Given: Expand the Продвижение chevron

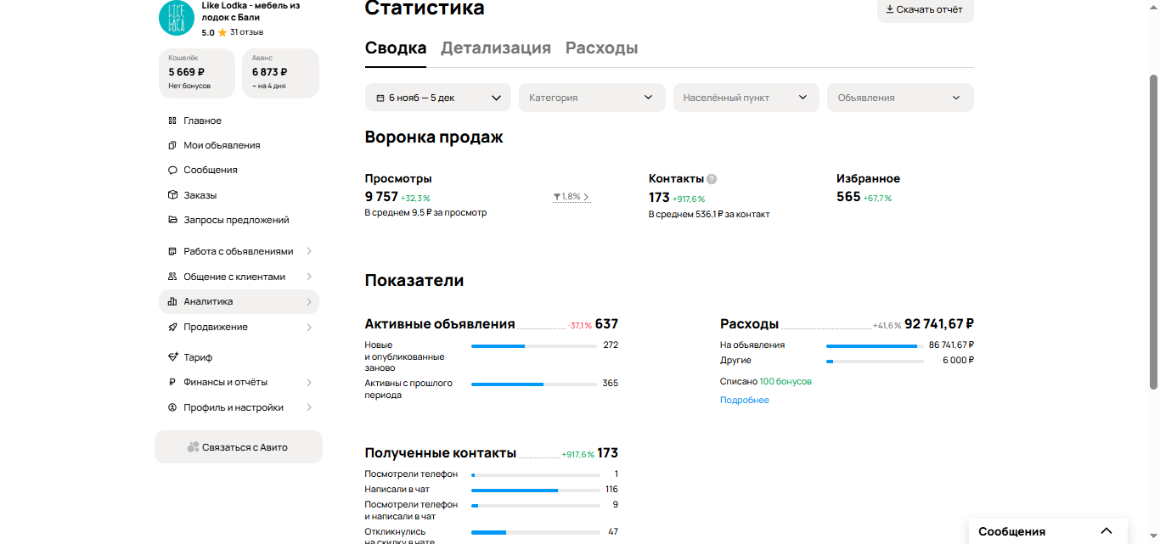Looking at the screenshot, I should coord(309,327).
